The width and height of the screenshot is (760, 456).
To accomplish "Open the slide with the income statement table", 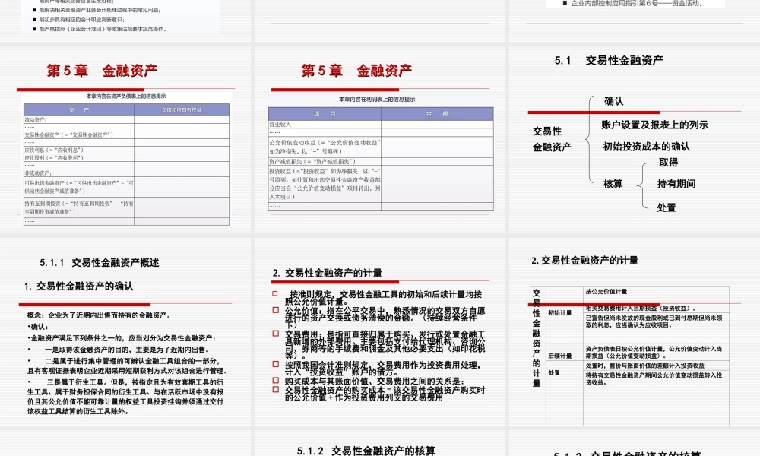I will 381,140.
